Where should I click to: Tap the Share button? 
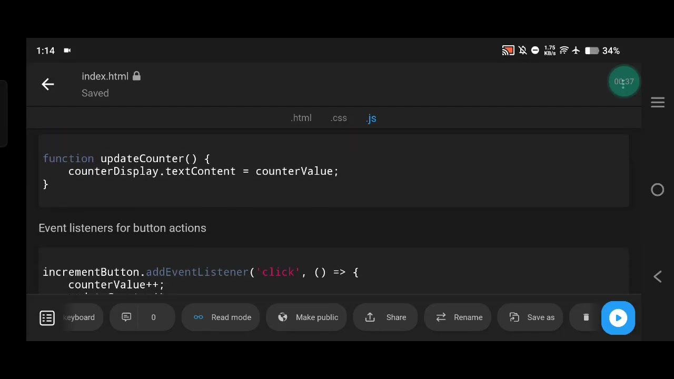point(385,317)
